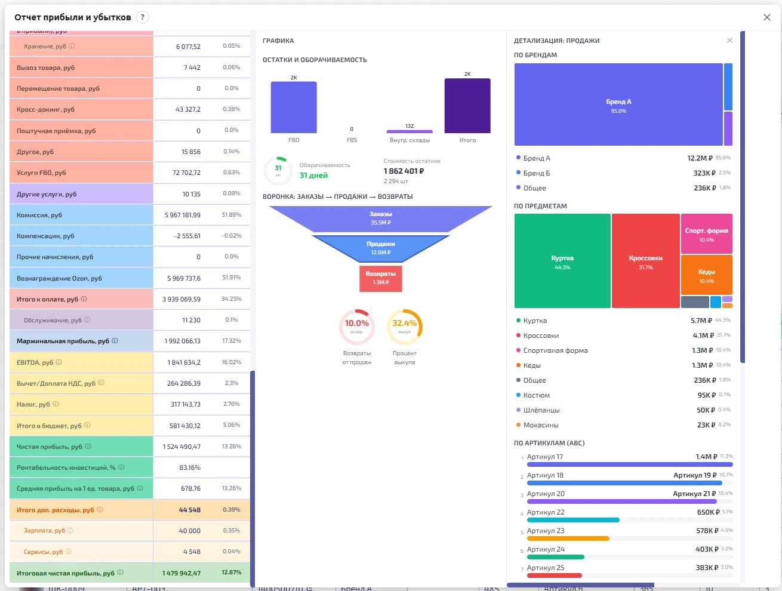Image resolution: width=782 pixels, height=591 pixels.
Task: Select the 32.4% buyout percentage donut
Action: point(405,327)
